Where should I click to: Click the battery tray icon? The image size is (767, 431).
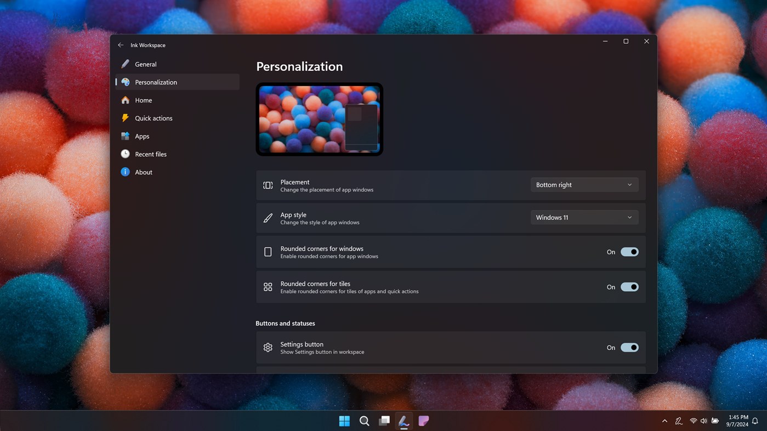pyautogui.click(x=715, y=421)
